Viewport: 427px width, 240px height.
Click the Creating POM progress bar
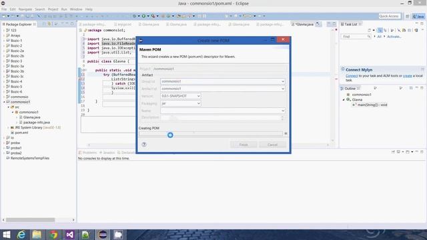211,133
